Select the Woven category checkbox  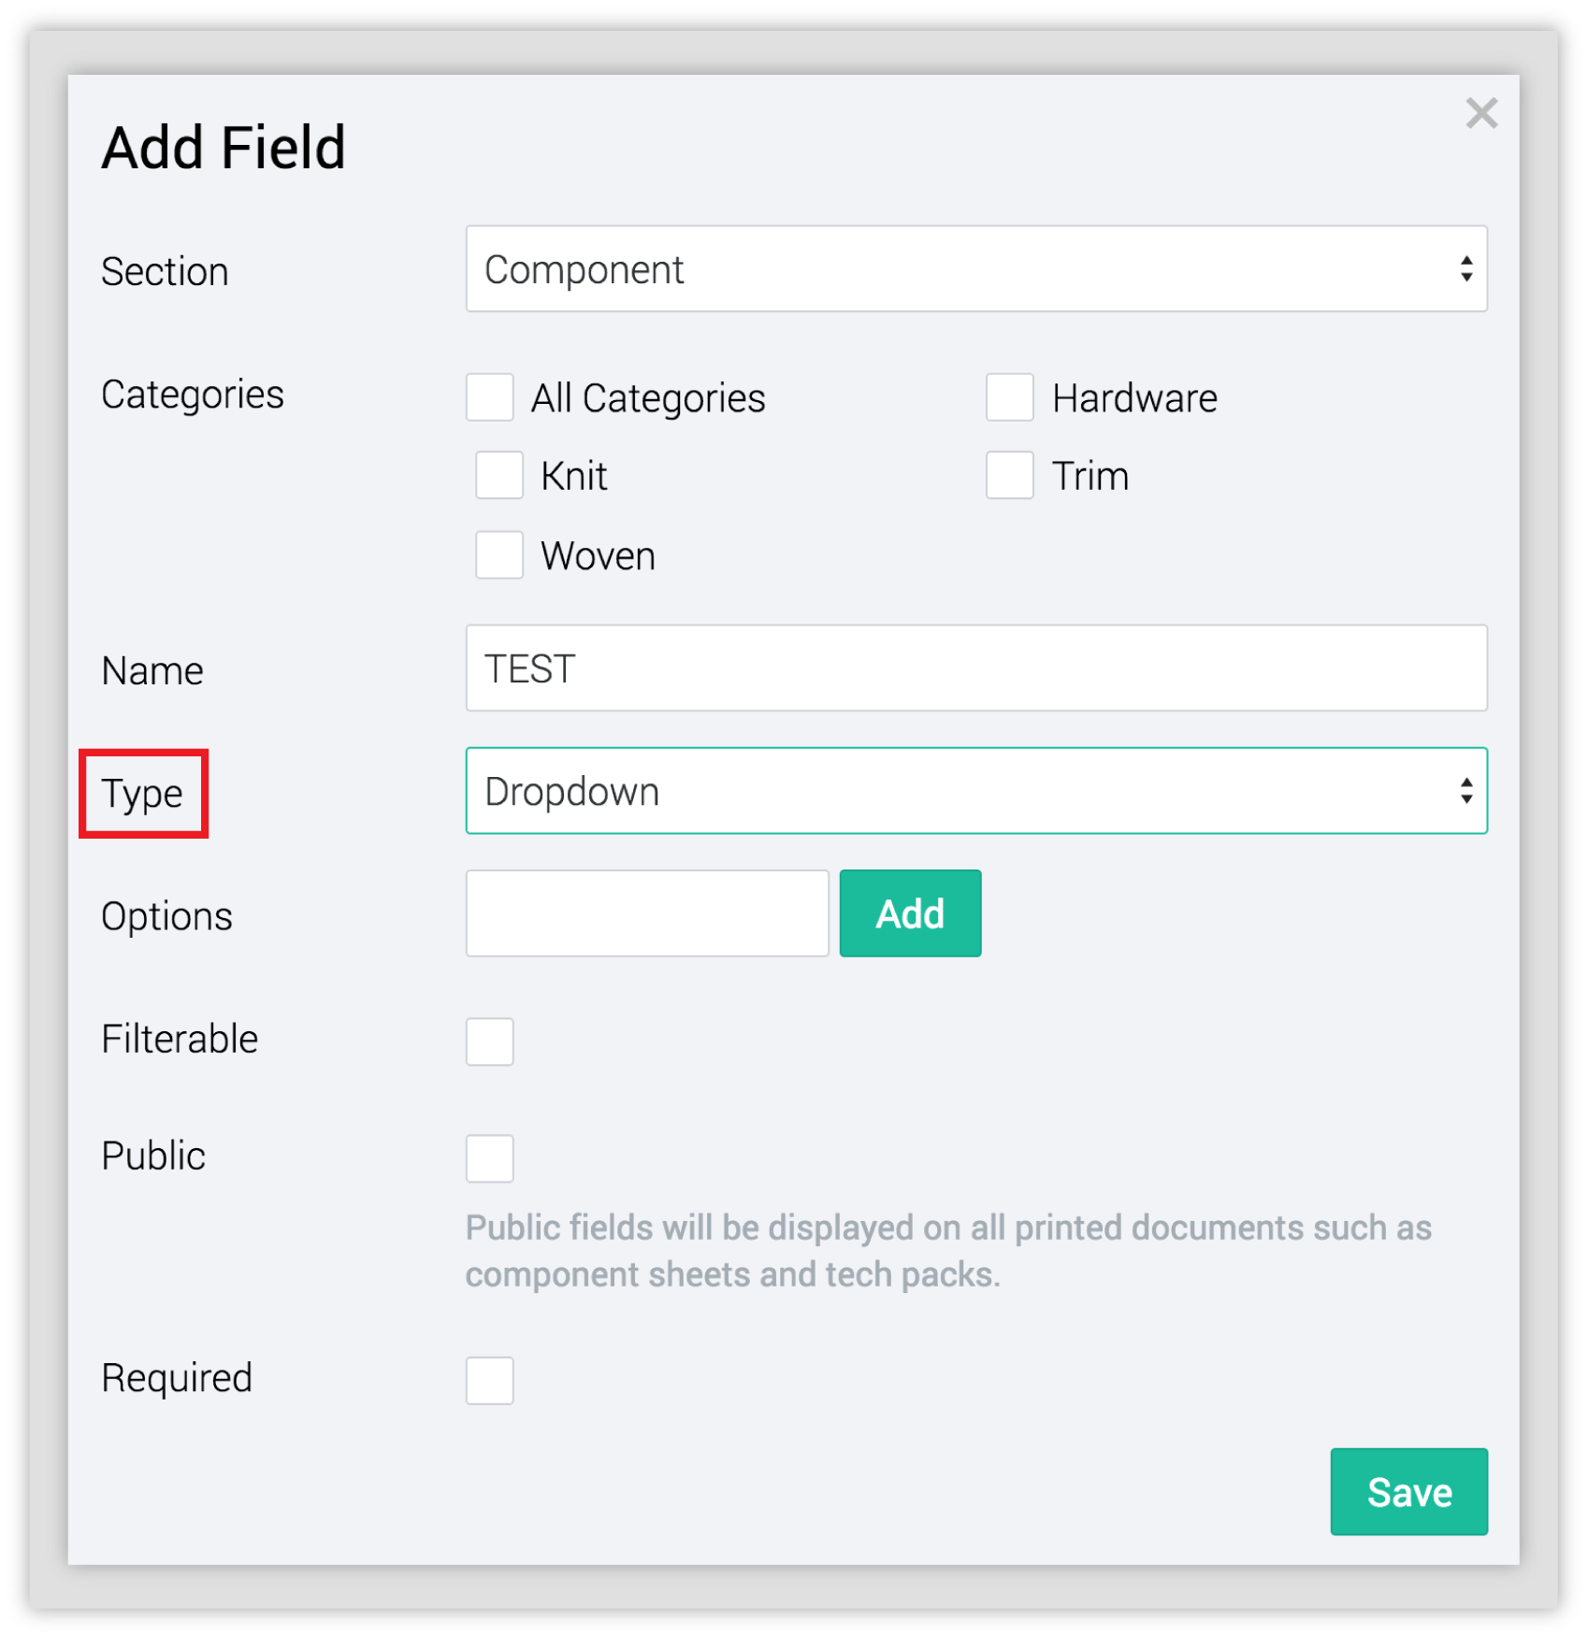click(x=499, y=555)
